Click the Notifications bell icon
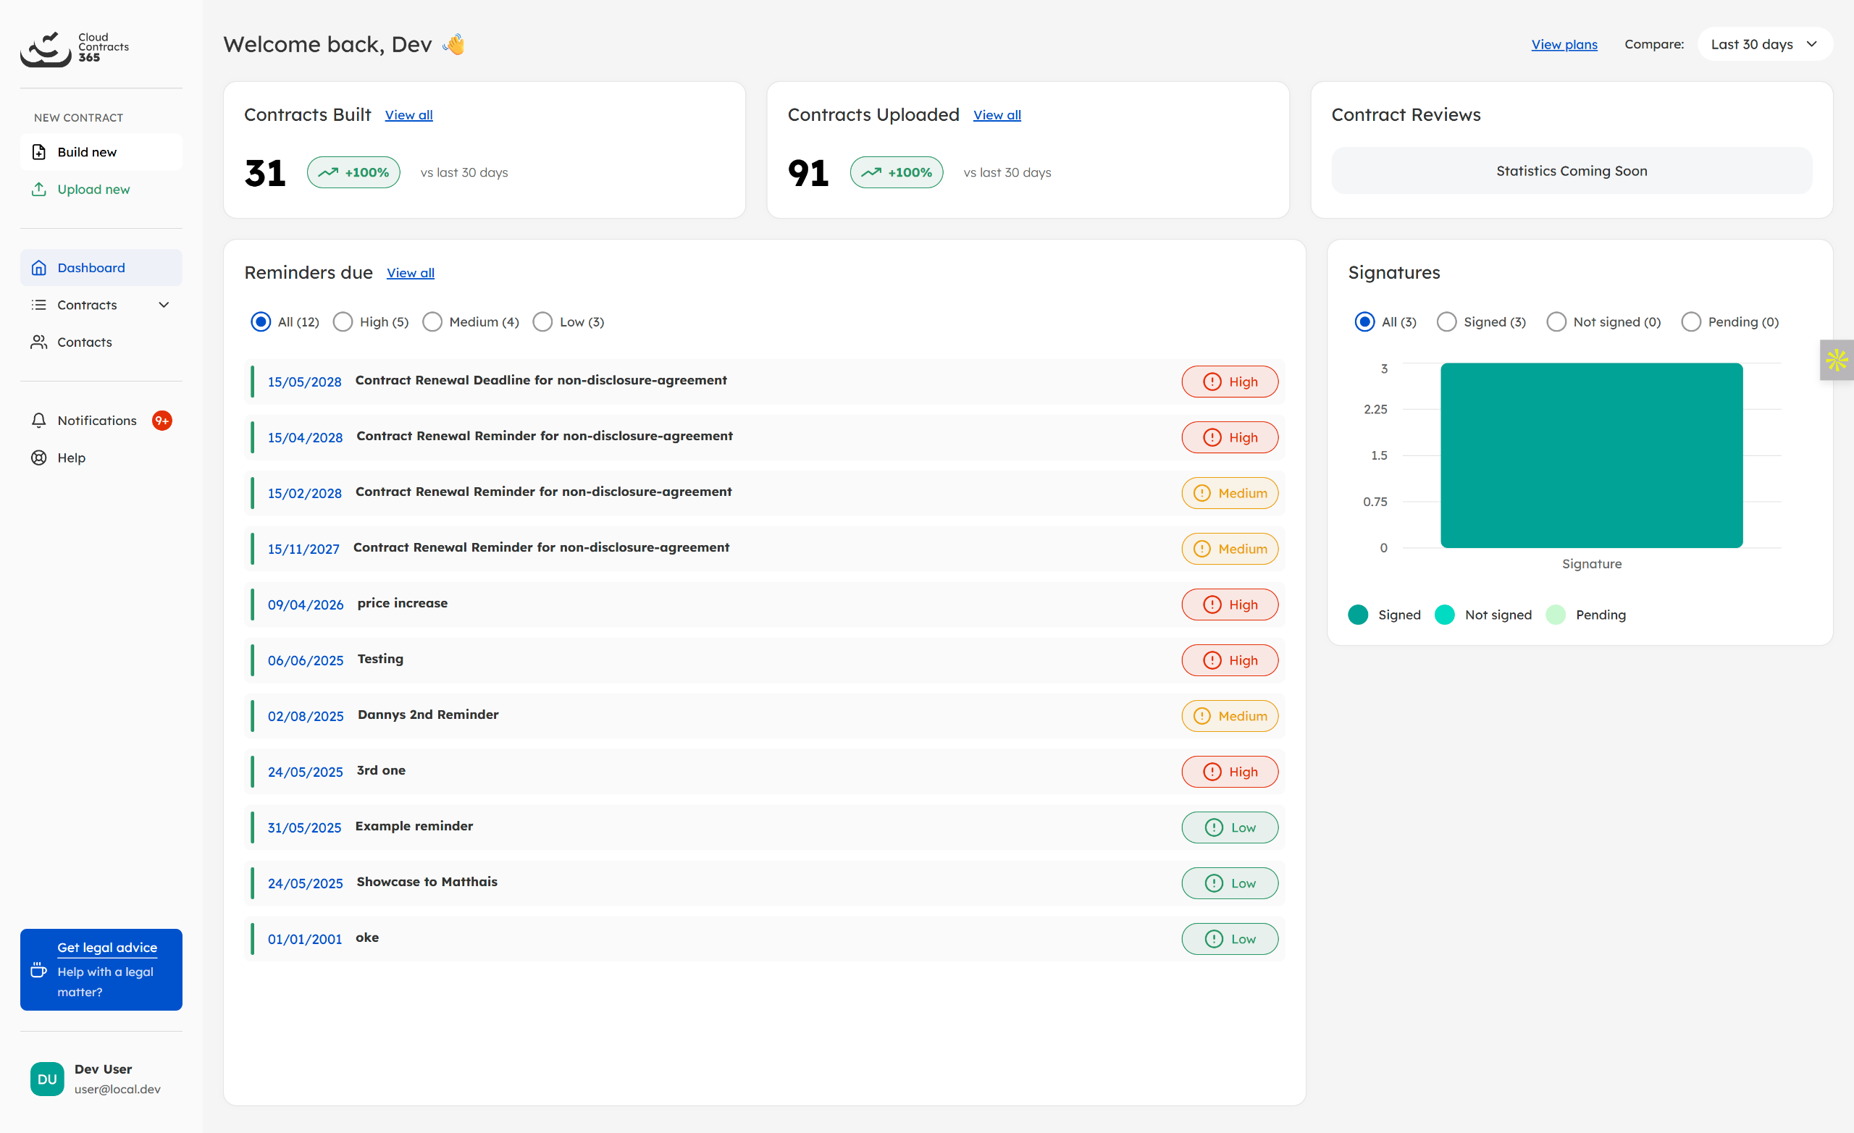Screen dimensions: 1854x1133 (x=39, y=421)
